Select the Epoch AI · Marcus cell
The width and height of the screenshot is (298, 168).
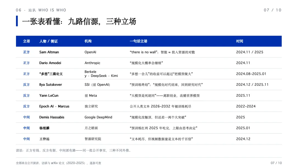tap(54, 106)
